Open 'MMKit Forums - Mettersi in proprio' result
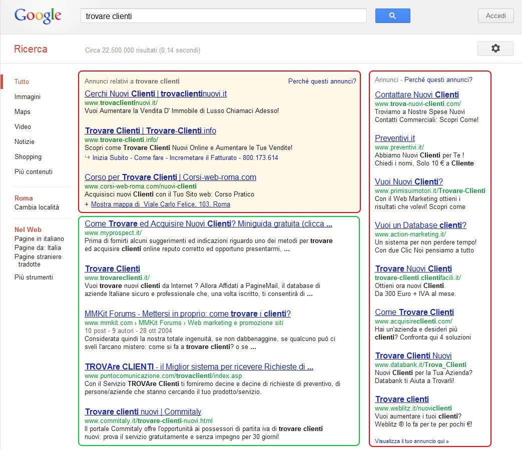This screenshot has width=522, height=450. (188, 313)
